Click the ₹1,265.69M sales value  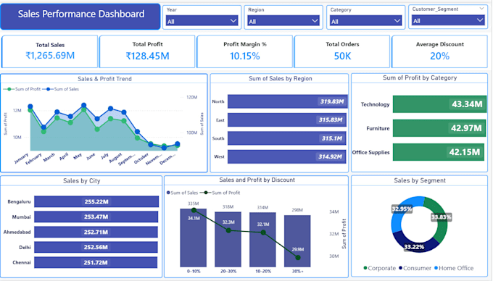(x=50, y=56)
